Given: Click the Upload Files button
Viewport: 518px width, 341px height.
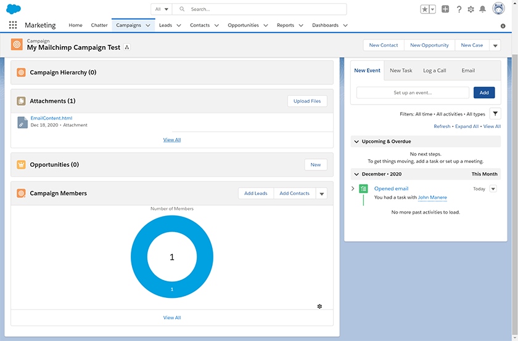Looking at the screenshot, I should pos(307,101).
